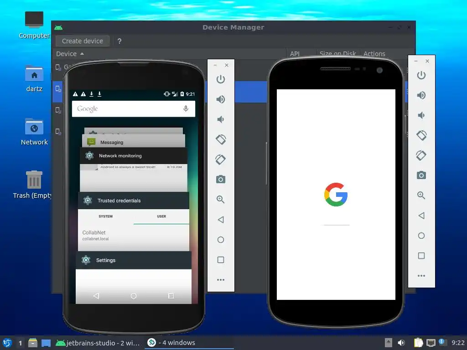Screen dimensions: 467x350
Task: Click Create device button in Device Manager
Action: click(x=83, y=41)
